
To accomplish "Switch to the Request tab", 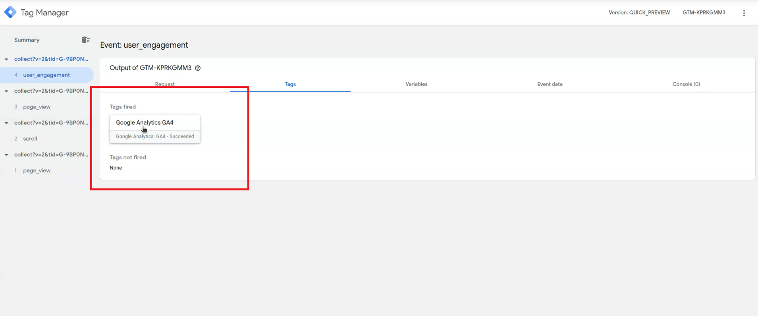I will tap(165, 84).
